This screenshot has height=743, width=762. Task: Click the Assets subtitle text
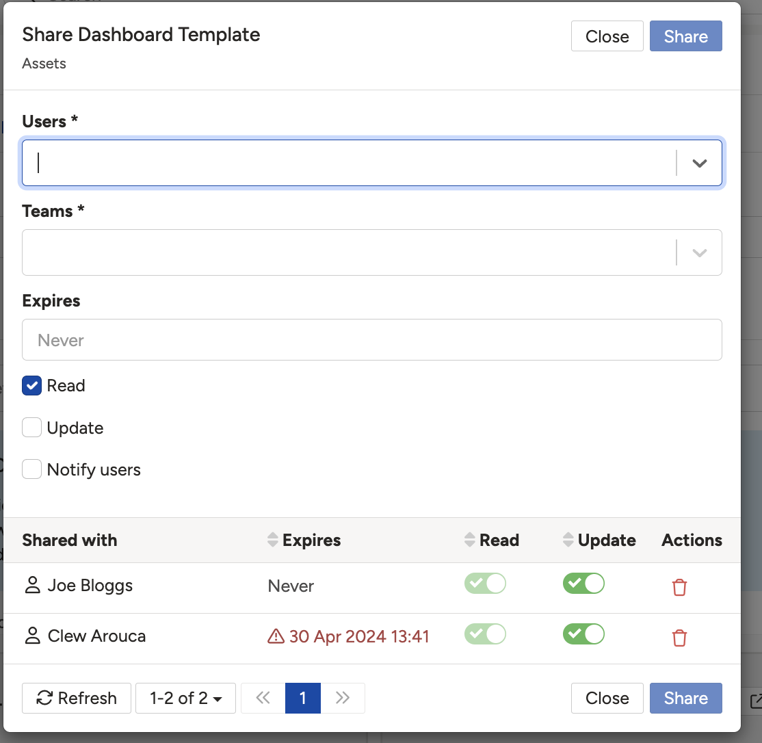pyautogui.click(x=44, y=63)
